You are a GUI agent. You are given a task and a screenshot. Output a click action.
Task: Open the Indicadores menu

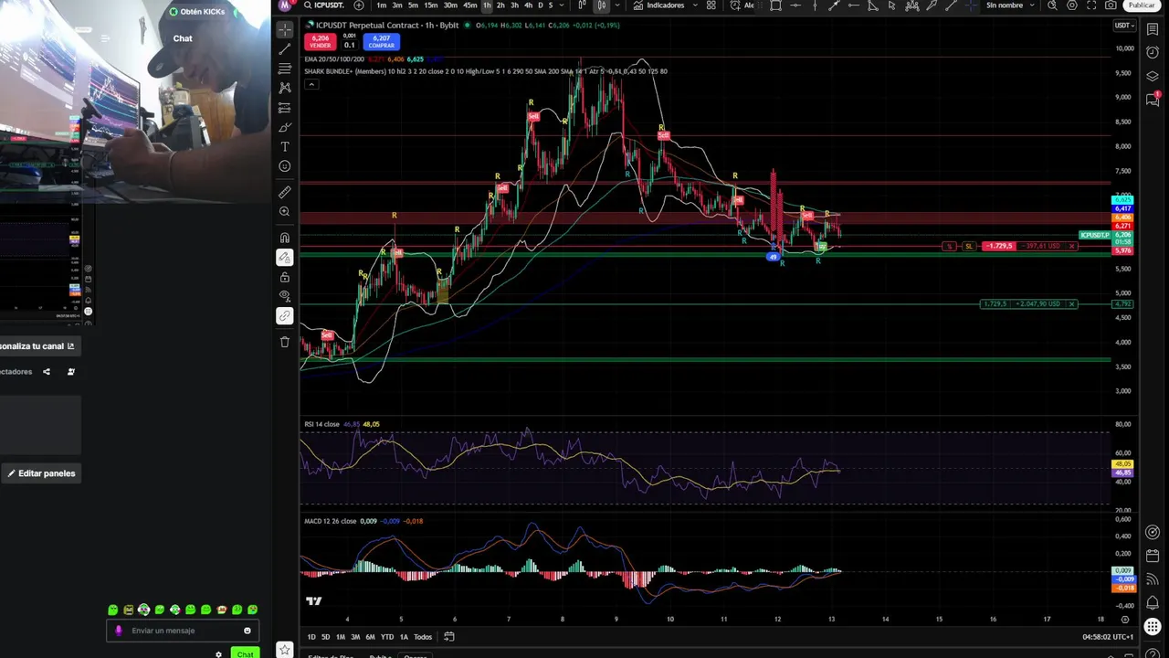click(x=659, y=5)
